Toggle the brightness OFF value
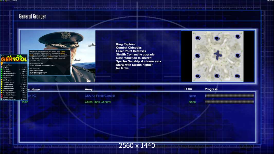The height and width of the screenshot is (154, 274). click(x=24, y=78)
